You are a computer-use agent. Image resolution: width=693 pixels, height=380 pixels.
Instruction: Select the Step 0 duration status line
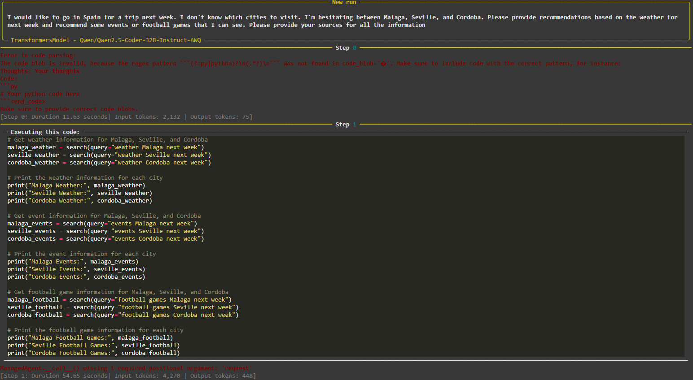coord(127,117)
